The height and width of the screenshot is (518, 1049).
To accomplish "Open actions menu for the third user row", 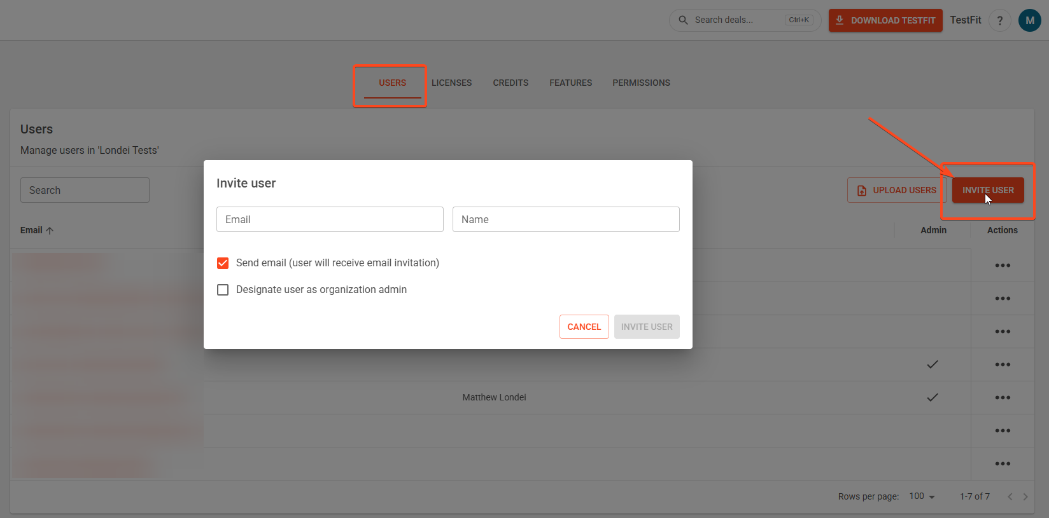I will (x=1003, y=332).
